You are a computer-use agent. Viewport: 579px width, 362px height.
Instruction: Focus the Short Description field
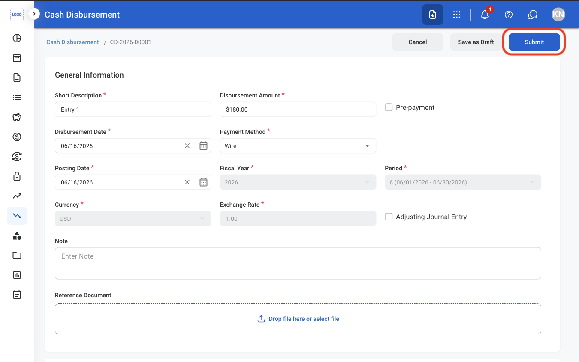pos(133,109)
